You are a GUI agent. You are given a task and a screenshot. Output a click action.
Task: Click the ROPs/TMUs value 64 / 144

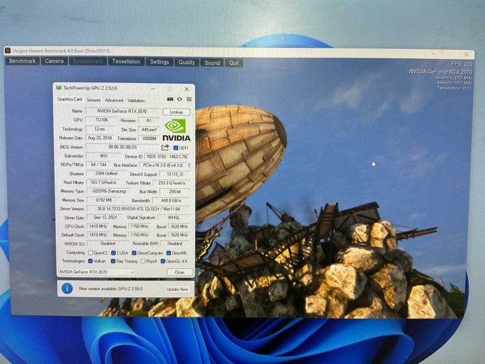point(98,164)
